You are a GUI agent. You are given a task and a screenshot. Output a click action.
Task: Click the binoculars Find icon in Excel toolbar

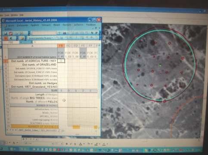(x=65, y=33)
